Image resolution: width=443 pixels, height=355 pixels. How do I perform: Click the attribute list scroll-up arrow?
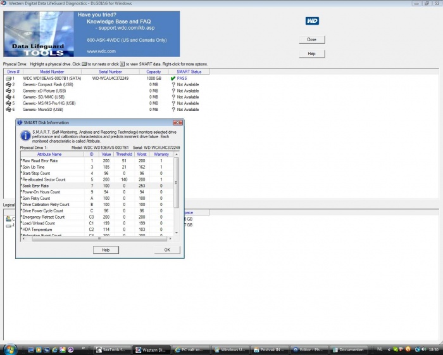(177, 154)
